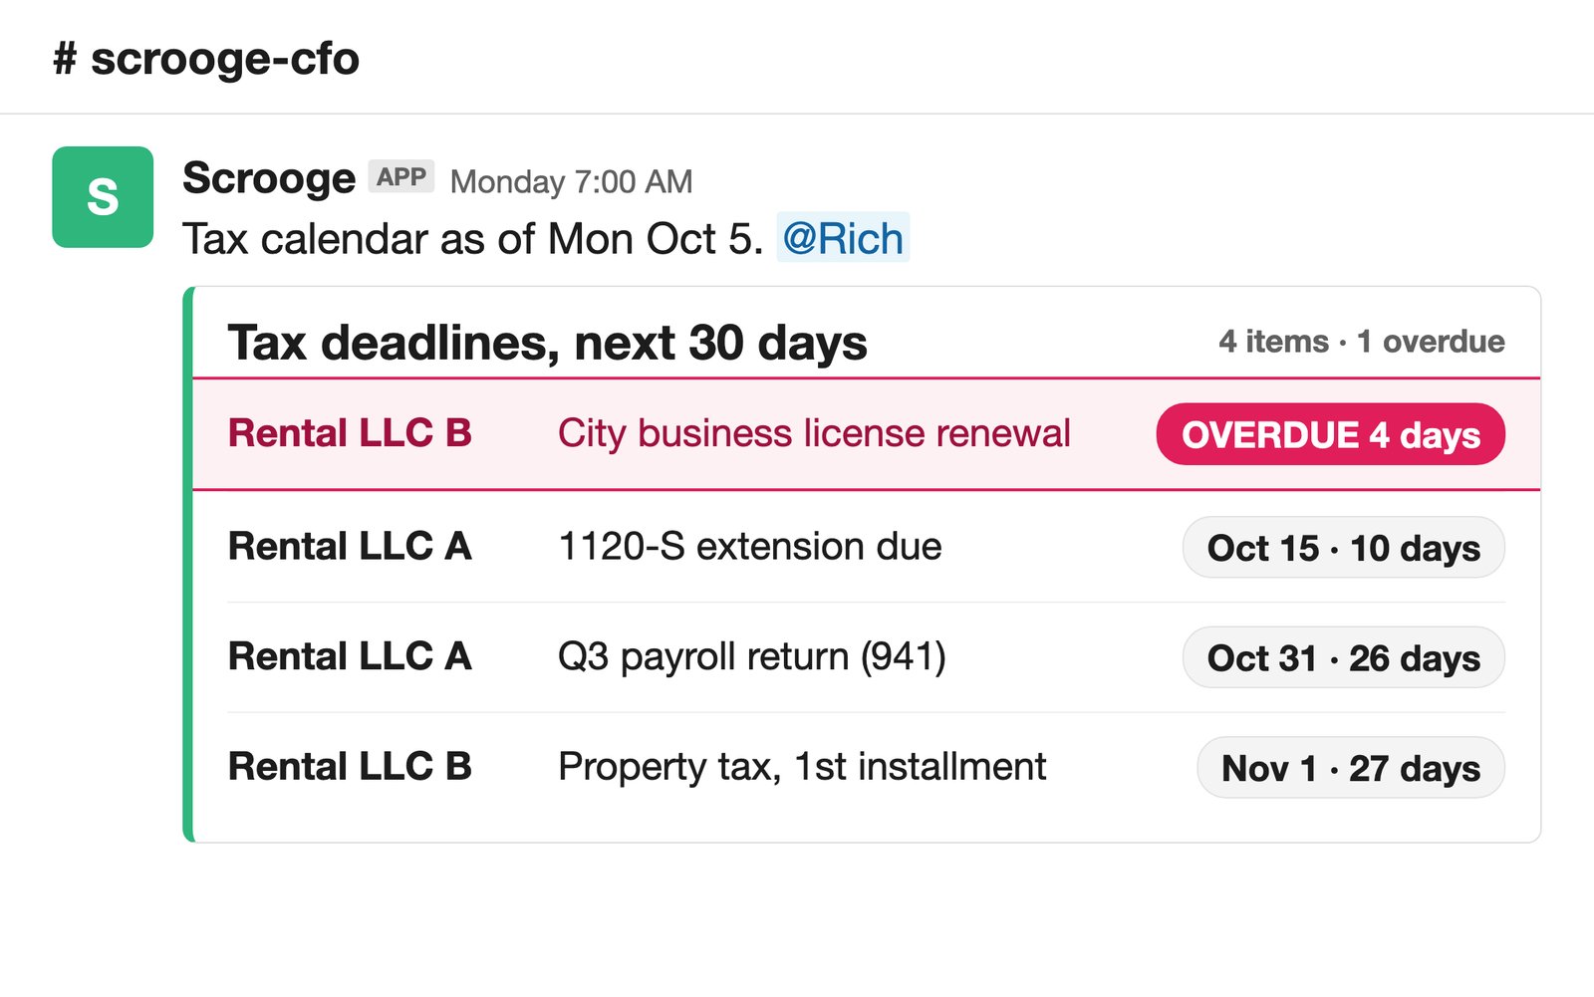Select the Oct 31 · 26 days pill
The width and height of the screenshot is (1594, 997).
[1343, 657]
